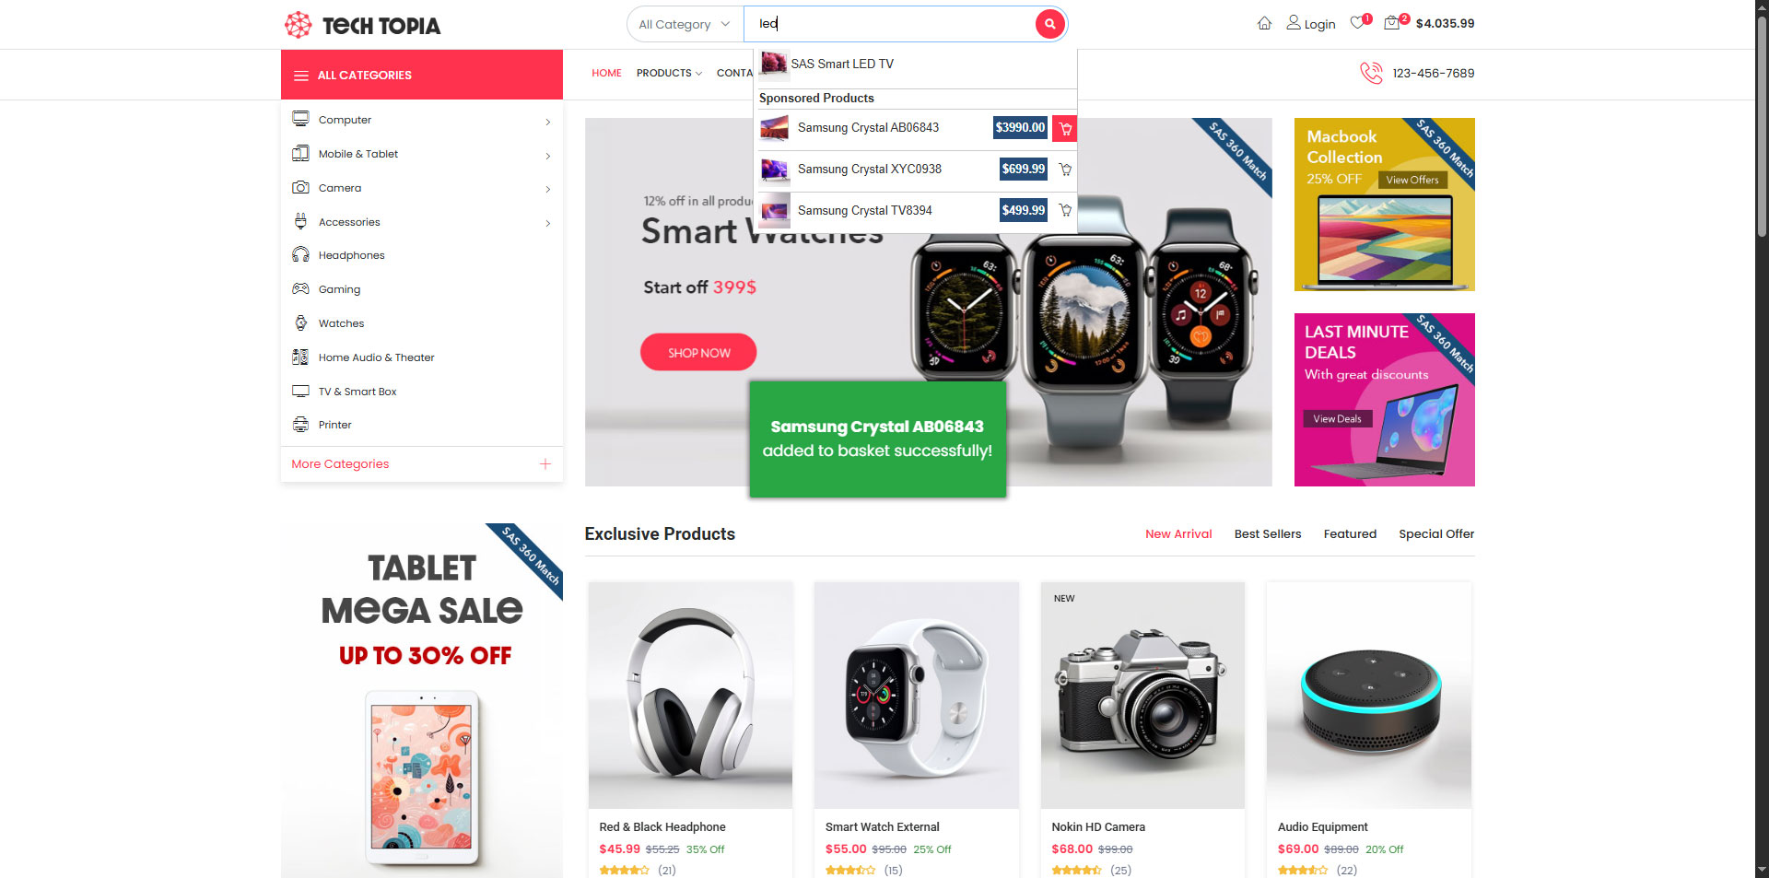Select the Home navigation menu item
1769x878 pixels.
point(606,73)
